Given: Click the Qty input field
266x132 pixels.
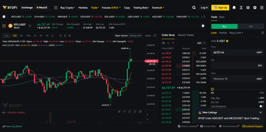Looking at the screenshot, I should (237, 65).
